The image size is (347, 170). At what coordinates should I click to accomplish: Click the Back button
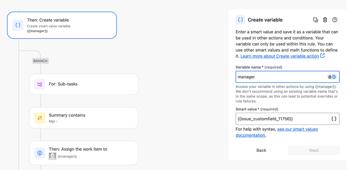261,150
